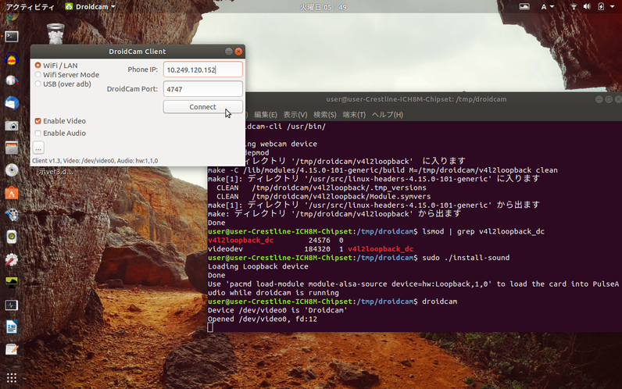Screen dimensions: 622x389
Task: Select the WiFi / LAN radio button
Action: click(x=38, y=65)
